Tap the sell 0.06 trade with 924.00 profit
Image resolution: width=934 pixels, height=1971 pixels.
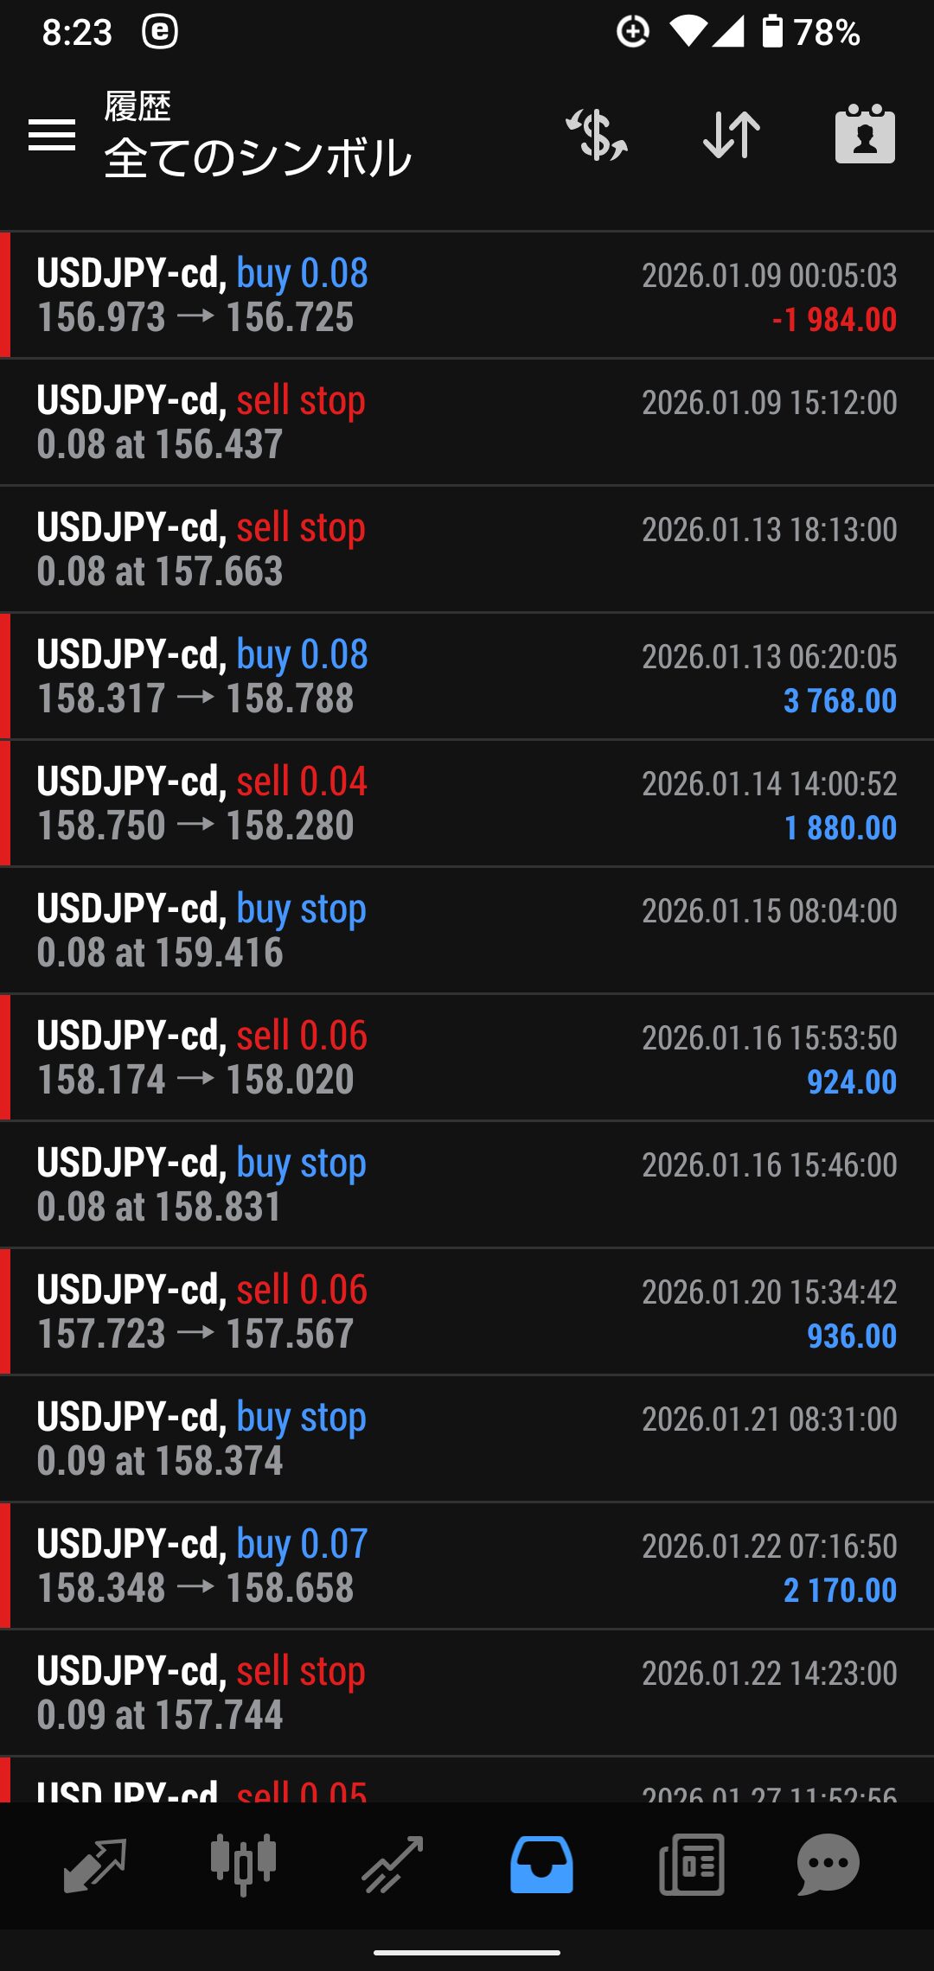467,1057
